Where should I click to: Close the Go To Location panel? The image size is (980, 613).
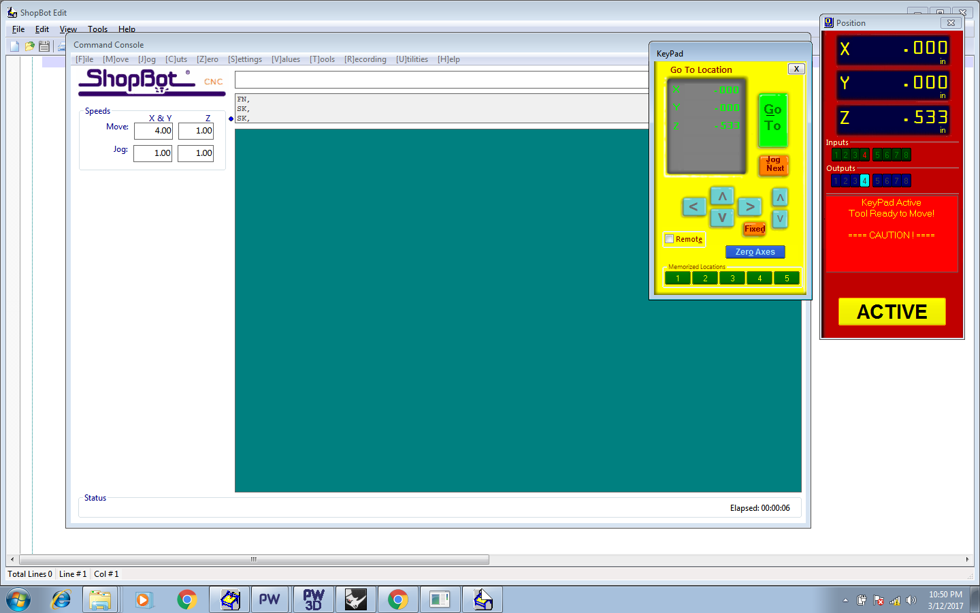click(x=796, y=69)
